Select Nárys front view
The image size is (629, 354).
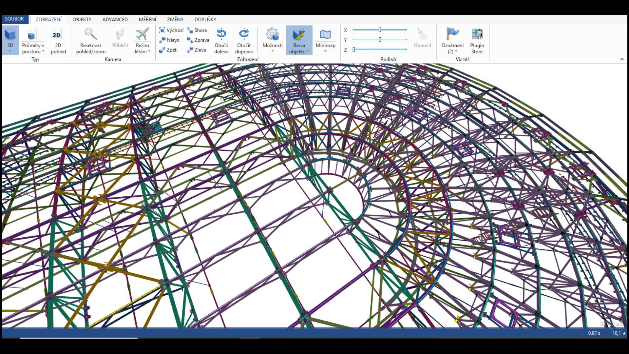coord(169,40)
